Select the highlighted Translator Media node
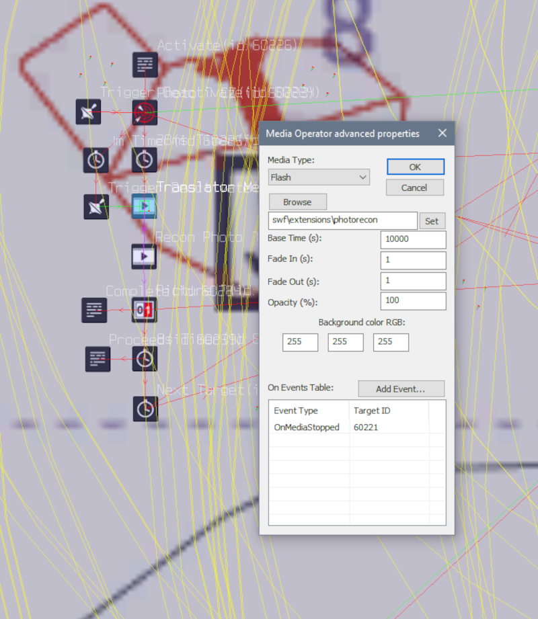The width and height of the screenshot is (538, 619). [x=144, y=206]
